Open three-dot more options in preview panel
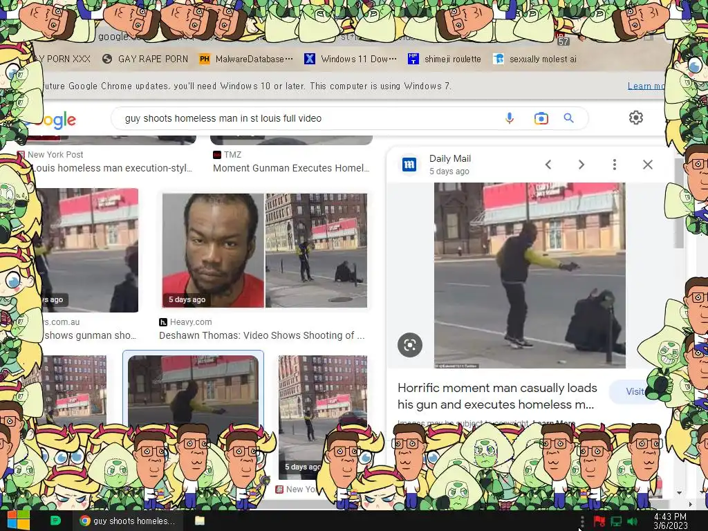 (614, 165)
